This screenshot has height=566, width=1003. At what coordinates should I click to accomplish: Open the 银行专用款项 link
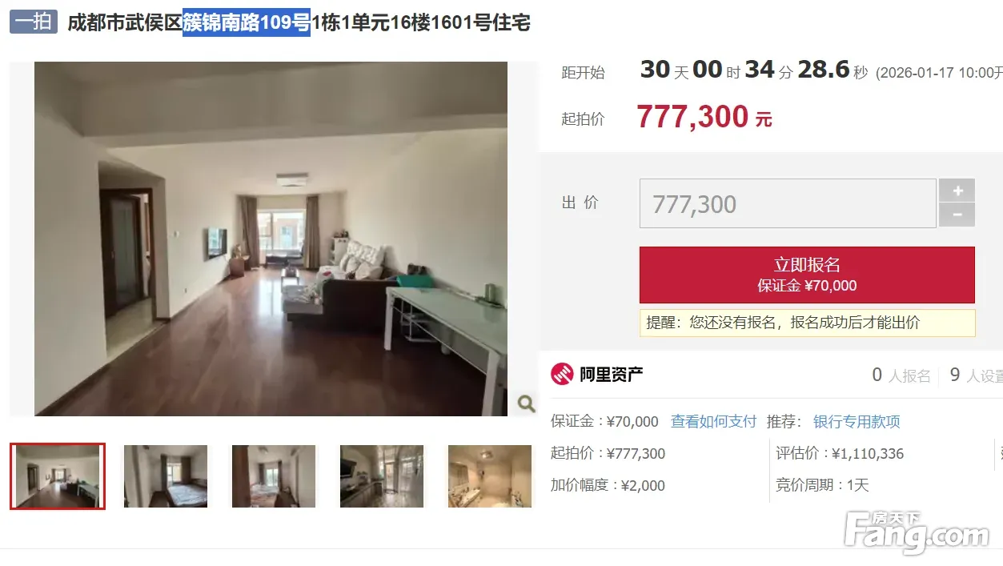(857, 421)
